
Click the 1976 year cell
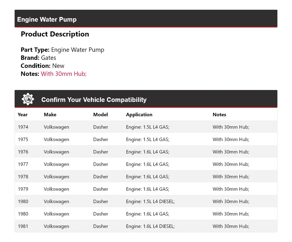[x=23, y=152]
